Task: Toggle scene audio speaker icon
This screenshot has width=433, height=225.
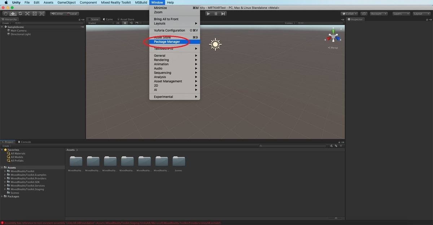Action: pos(131,23)
